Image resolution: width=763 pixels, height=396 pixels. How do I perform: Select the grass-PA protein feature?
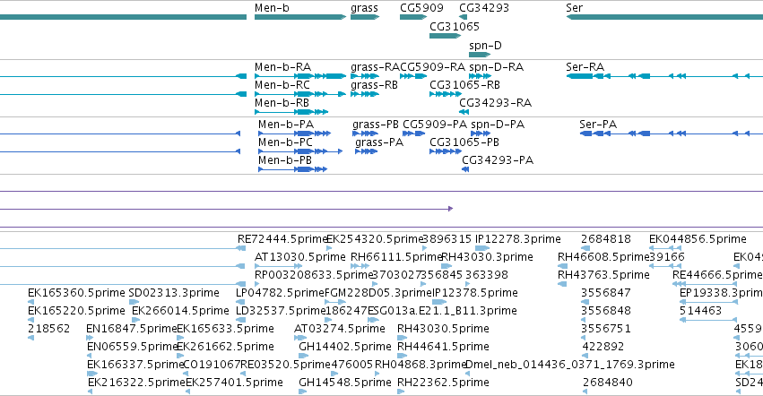coord(366,151)
